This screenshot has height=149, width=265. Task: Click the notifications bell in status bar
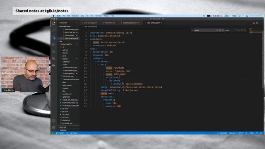261,133
